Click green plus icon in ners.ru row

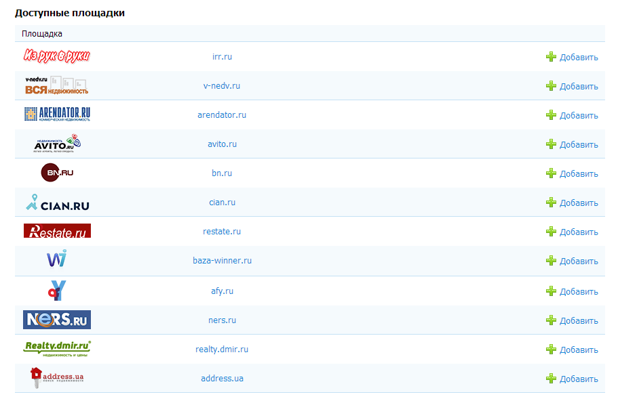[551, 320]
